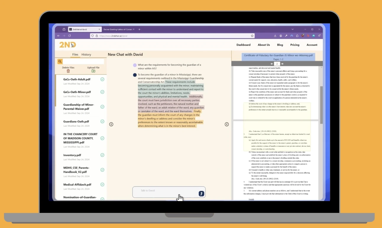Click the 2ND chair logo
The height and width of the screenshot is (228, 382).
(x=67, y=45)
